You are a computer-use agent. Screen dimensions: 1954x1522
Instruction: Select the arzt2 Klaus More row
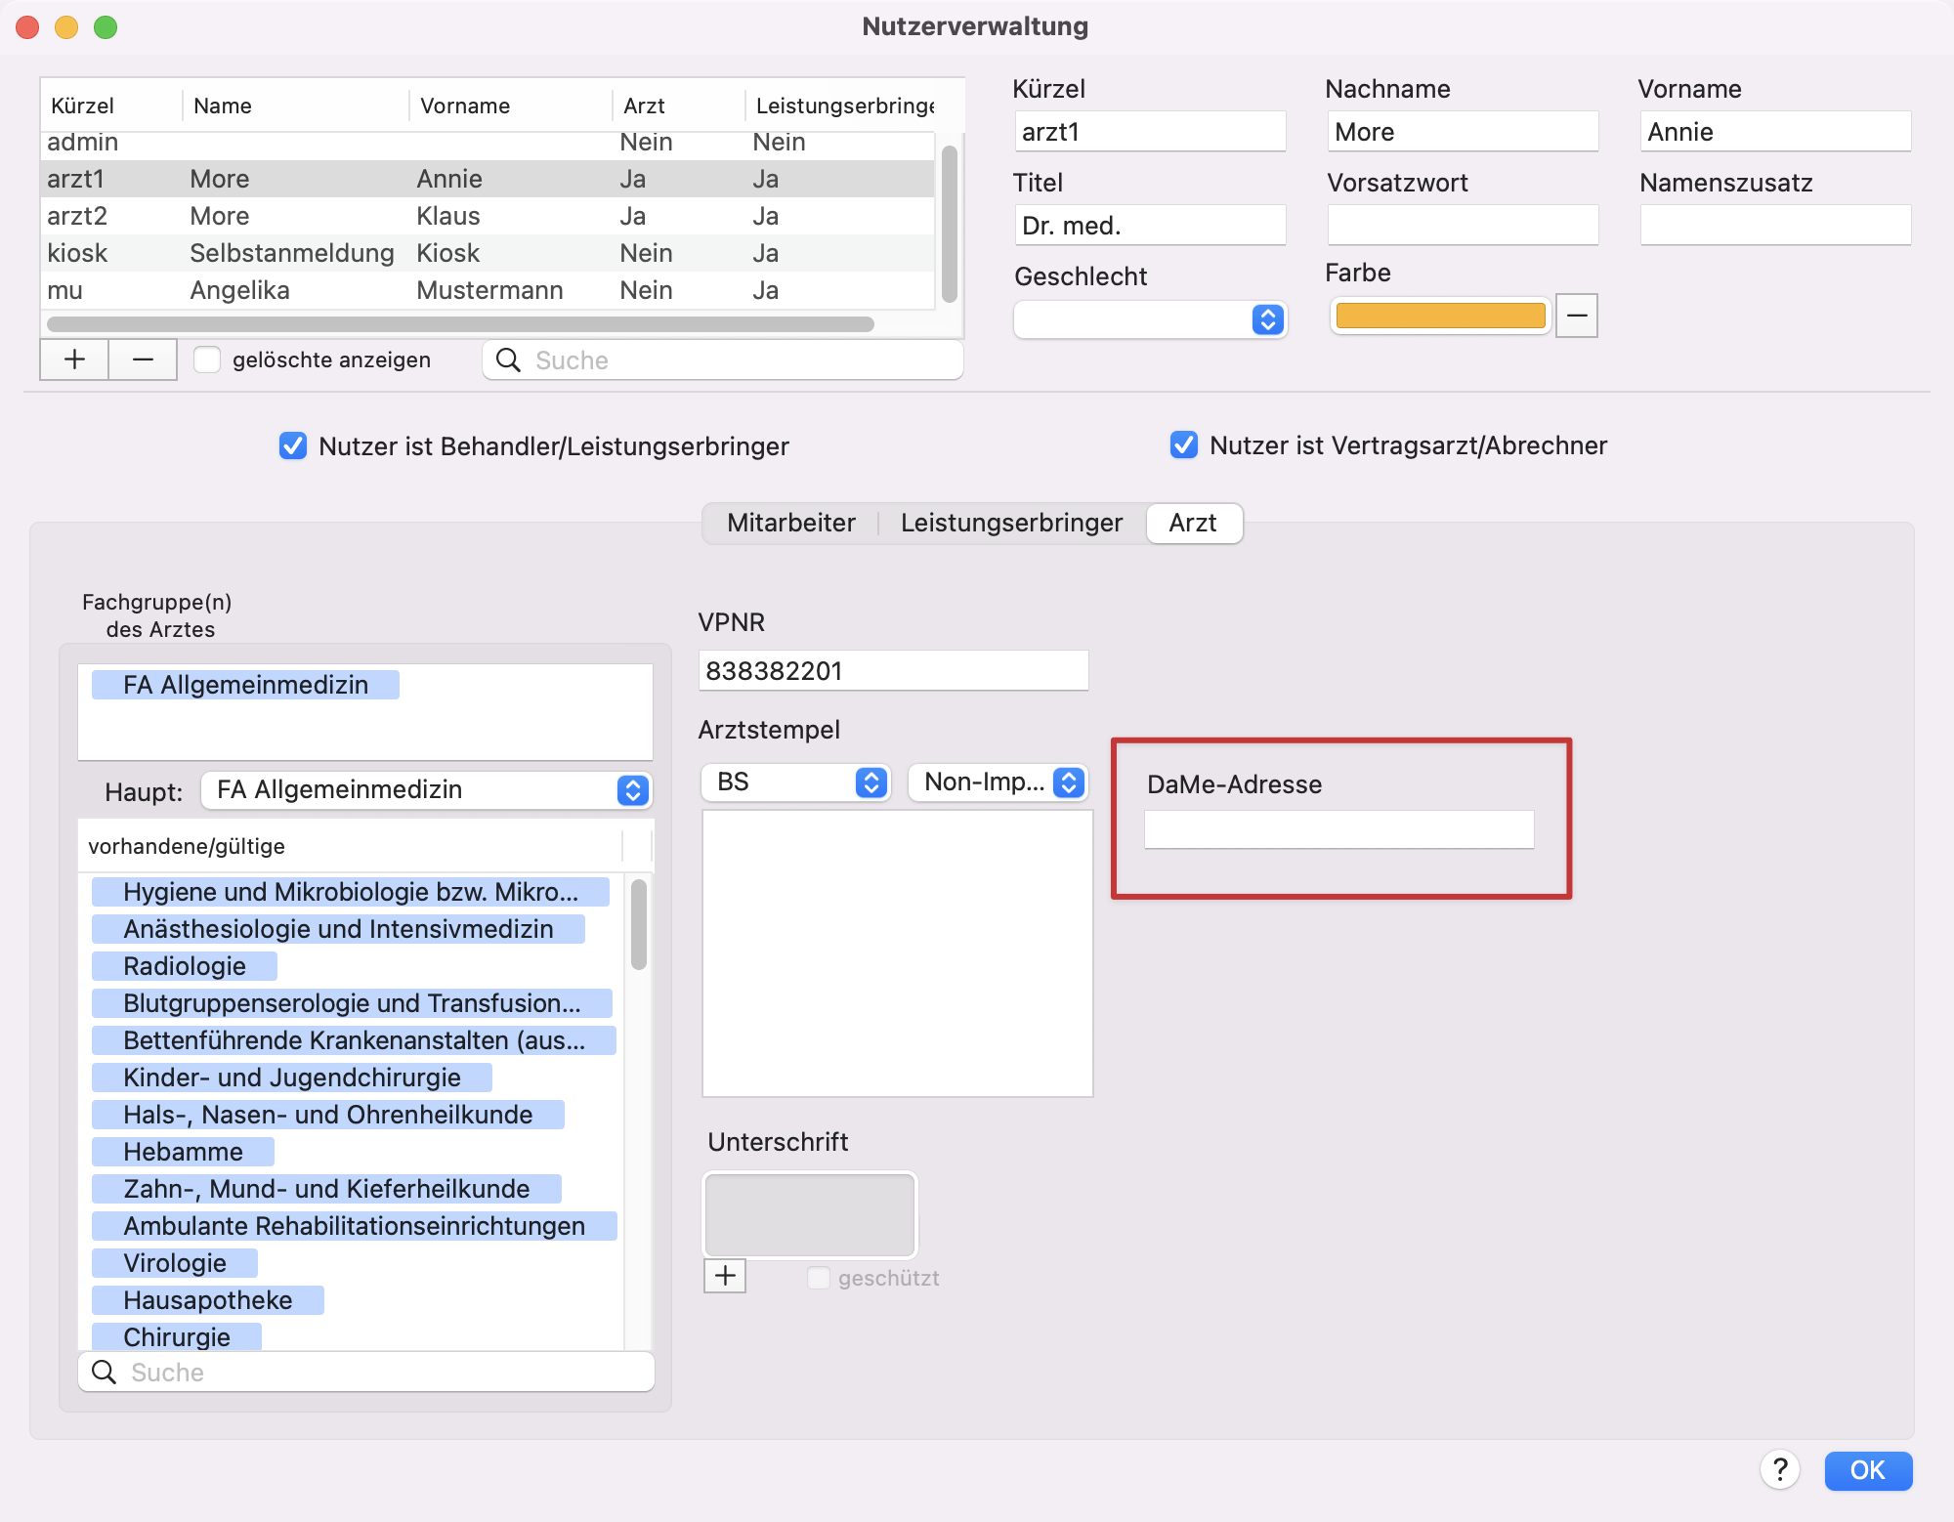click(x=488, y=216)
